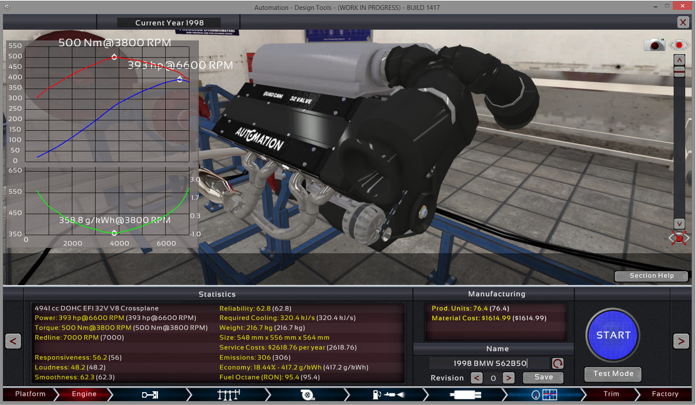This screenshot has width=696, height=405.
Task: Click the fuel economy minimum marker
Action: [x=114, y=233]
